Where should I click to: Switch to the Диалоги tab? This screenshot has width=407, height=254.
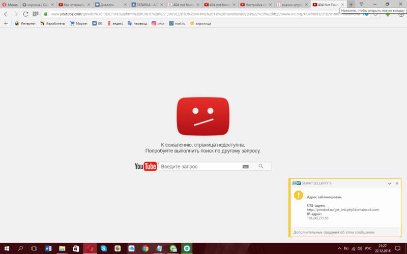pyautogui.click(x=109, y=5)
